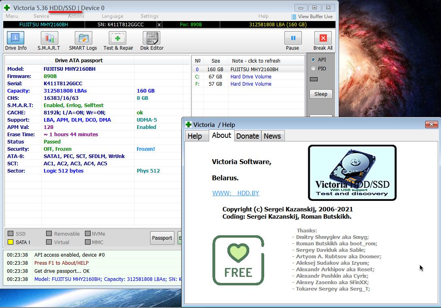Click the gray indicator box below PIO
The height and width of the screenshot is (308, 441).
tap(314, 79)
